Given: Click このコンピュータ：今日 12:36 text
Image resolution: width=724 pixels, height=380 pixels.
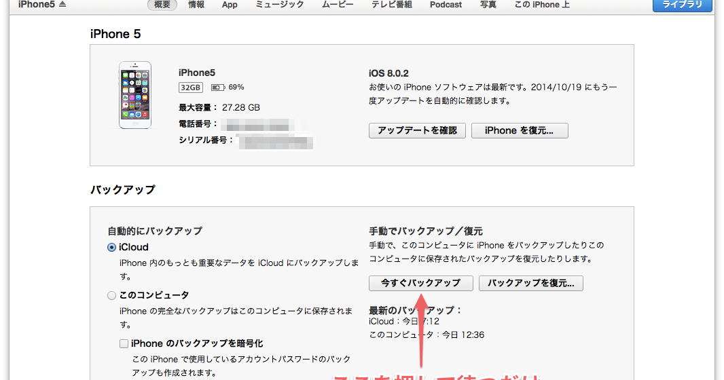Looking at the screenshot, I should coord(427,335).
